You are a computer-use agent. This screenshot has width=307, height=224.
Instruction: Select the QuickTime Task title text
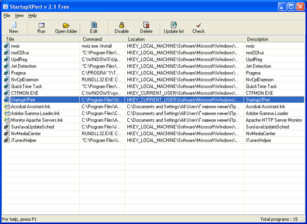(x=26, y=86)
